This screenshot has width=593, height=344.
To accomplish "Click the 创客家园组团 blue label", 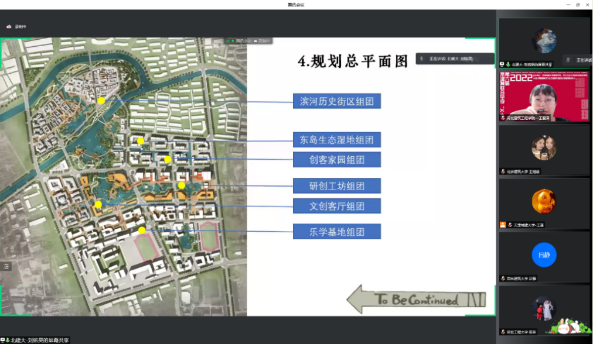I will point(337,159).
